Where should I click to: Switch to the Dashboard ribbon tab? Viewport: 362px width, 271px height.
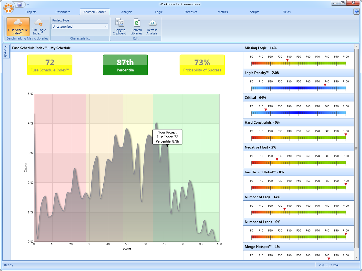click(x=63, y=12)
